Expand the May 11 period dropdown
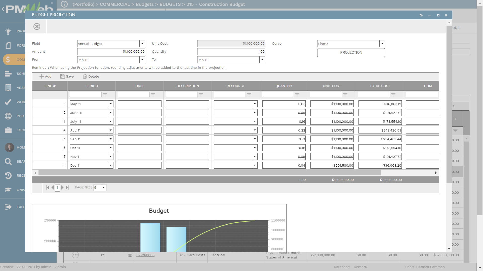 click(110, 104)
